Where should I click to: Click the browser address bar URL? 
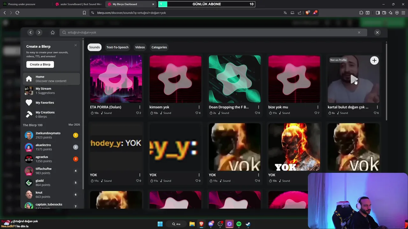point(132,13)
